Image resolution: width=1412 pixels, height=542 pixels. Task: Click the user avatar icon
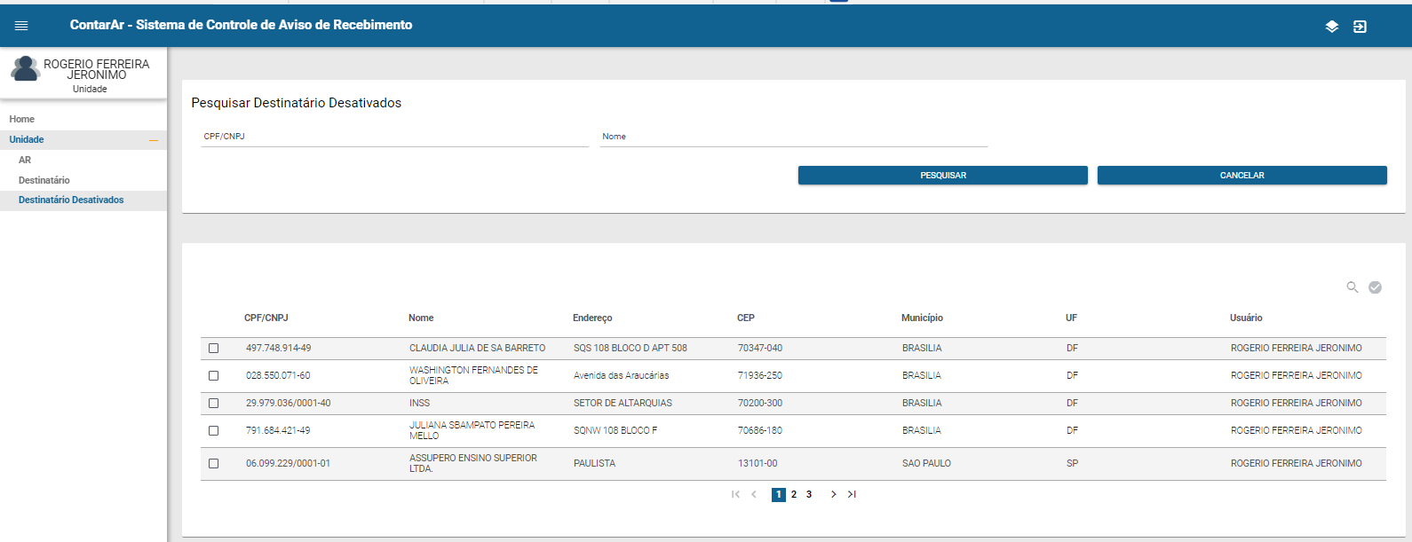tap(25, 69)
